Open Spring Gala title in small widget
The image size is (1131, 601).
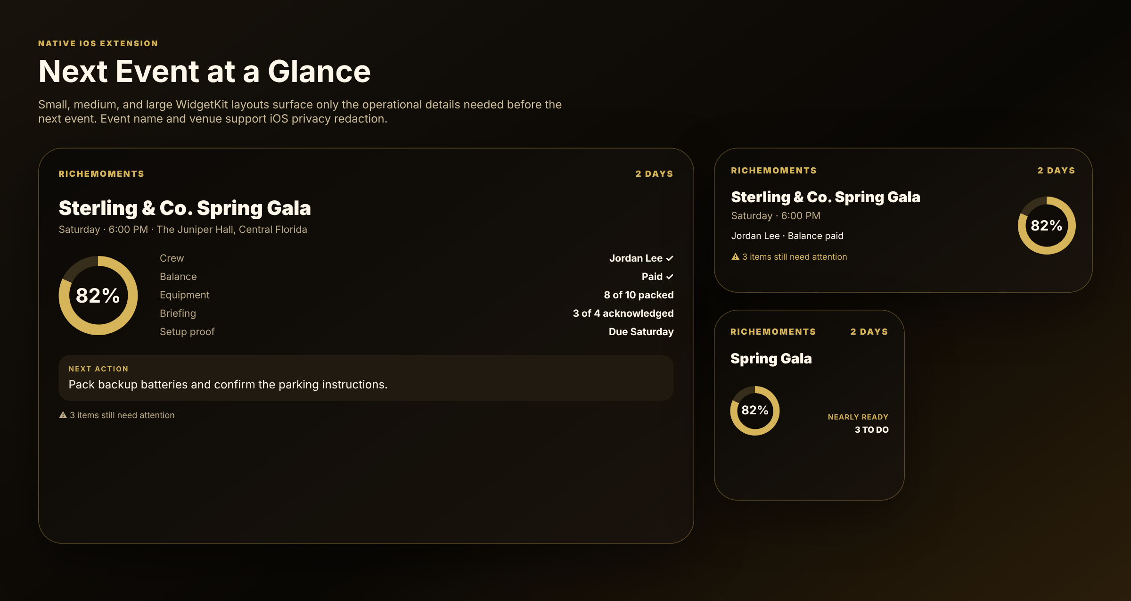(x=771, y=359)
